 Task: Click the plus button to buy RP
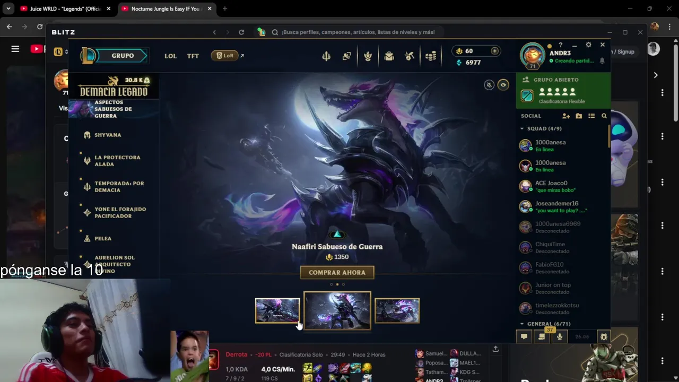coord(494,51)
